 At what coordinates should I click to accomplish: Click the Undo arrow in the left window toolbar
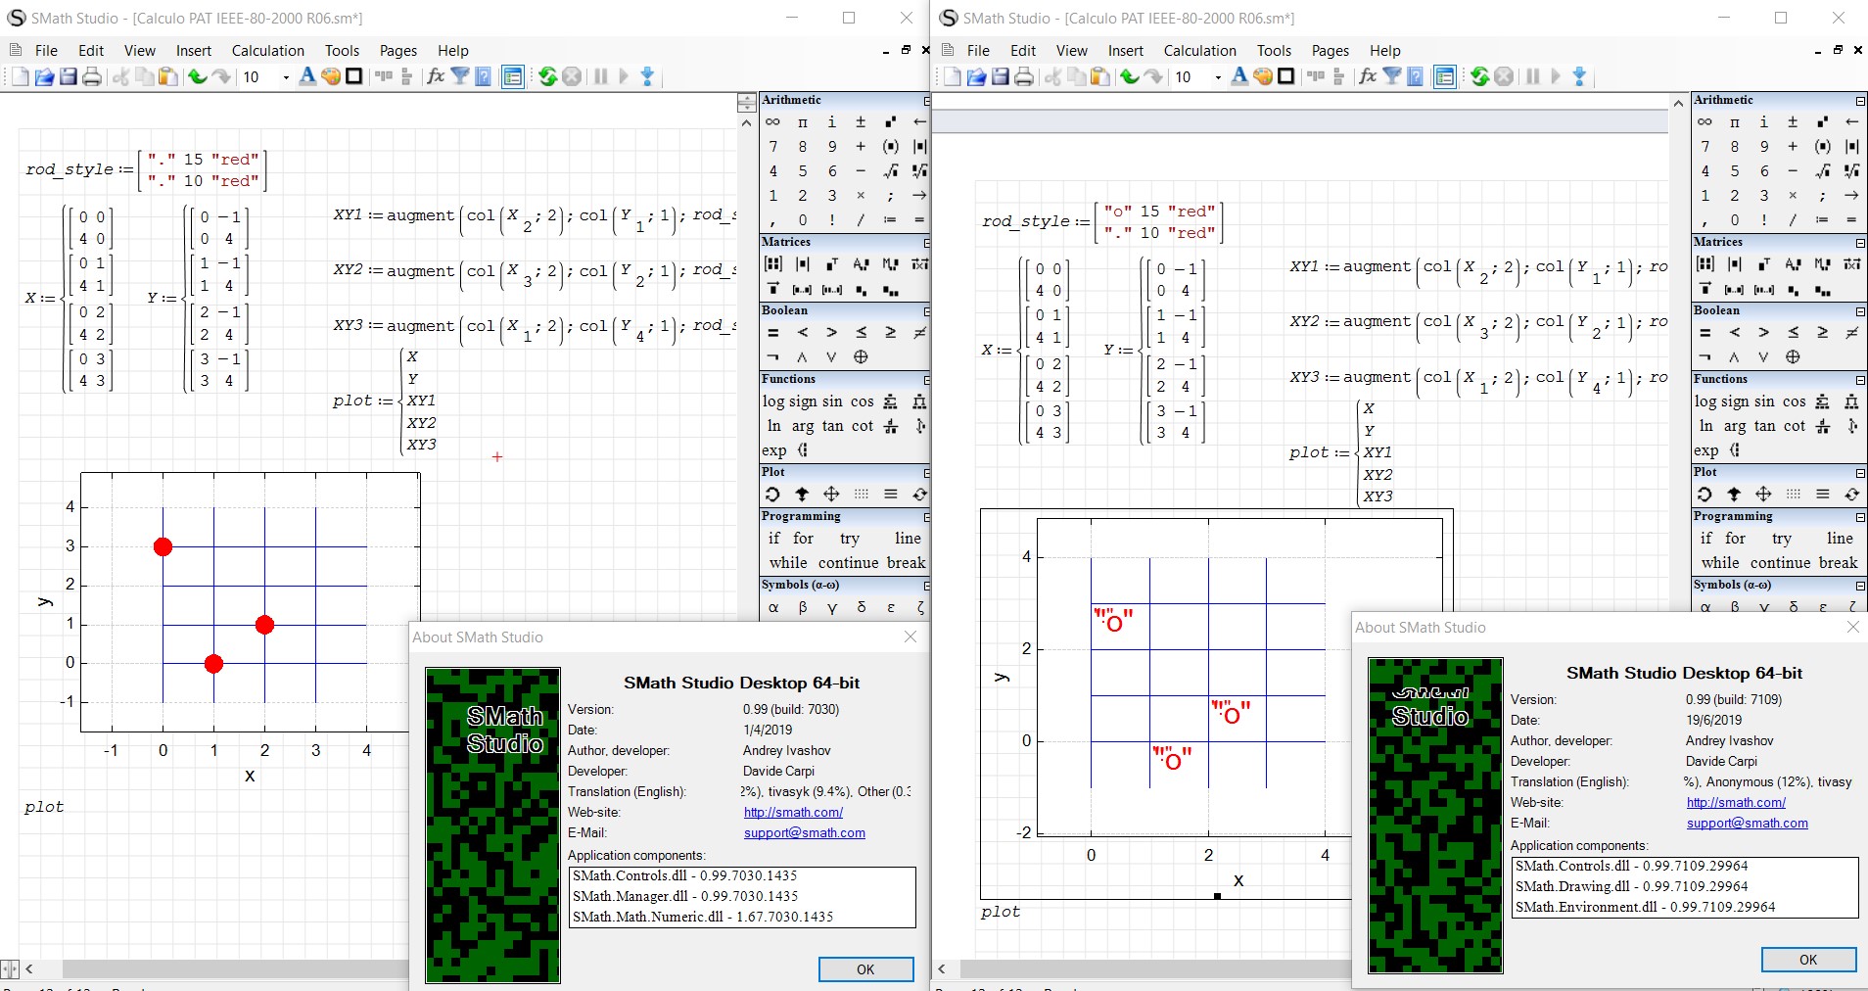pos(197,76)
